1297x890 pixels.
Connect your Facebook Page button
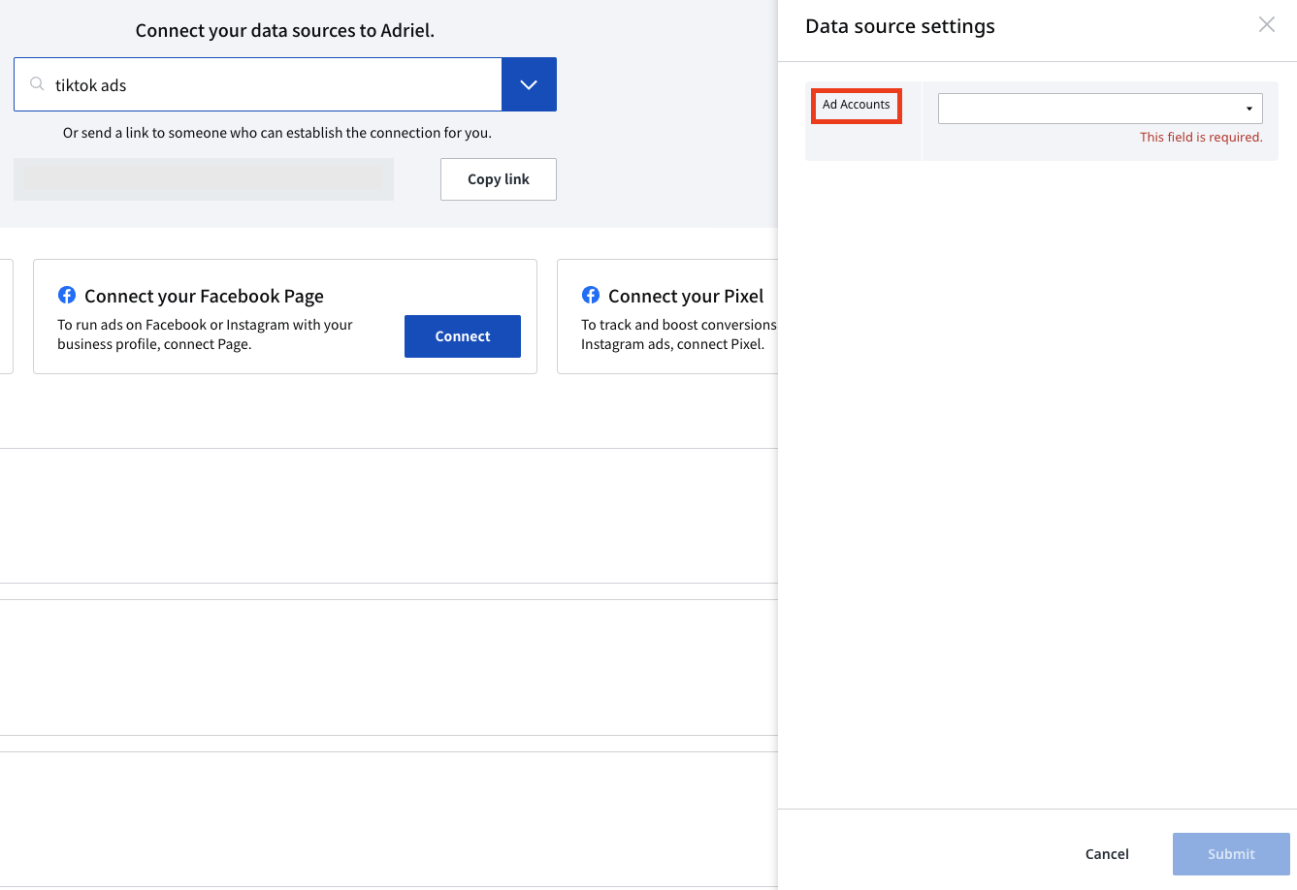tap(463, 336)
